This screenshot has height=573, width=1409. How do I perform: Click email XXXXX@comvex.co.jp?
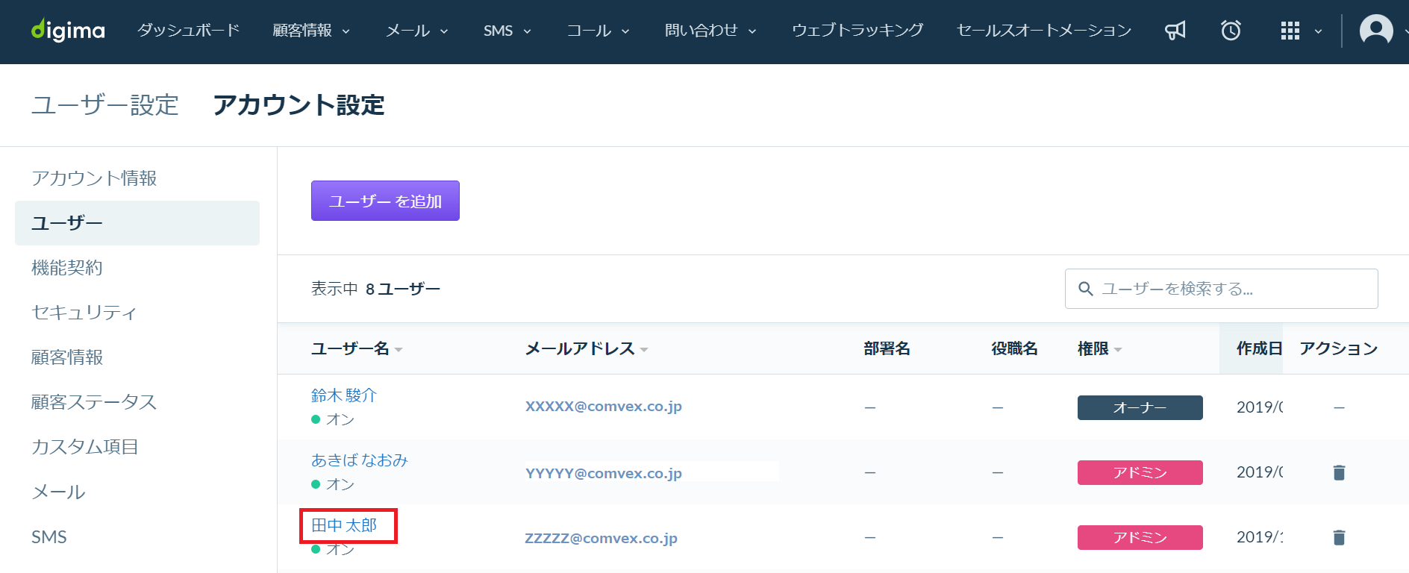[x=604, y=407]
